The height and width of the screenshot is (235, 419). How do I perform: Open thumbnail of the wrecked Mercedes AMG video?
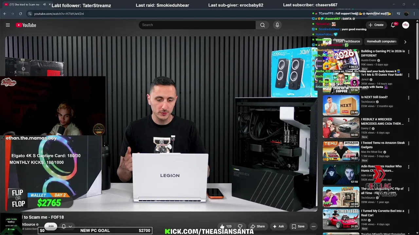(341, 128)
